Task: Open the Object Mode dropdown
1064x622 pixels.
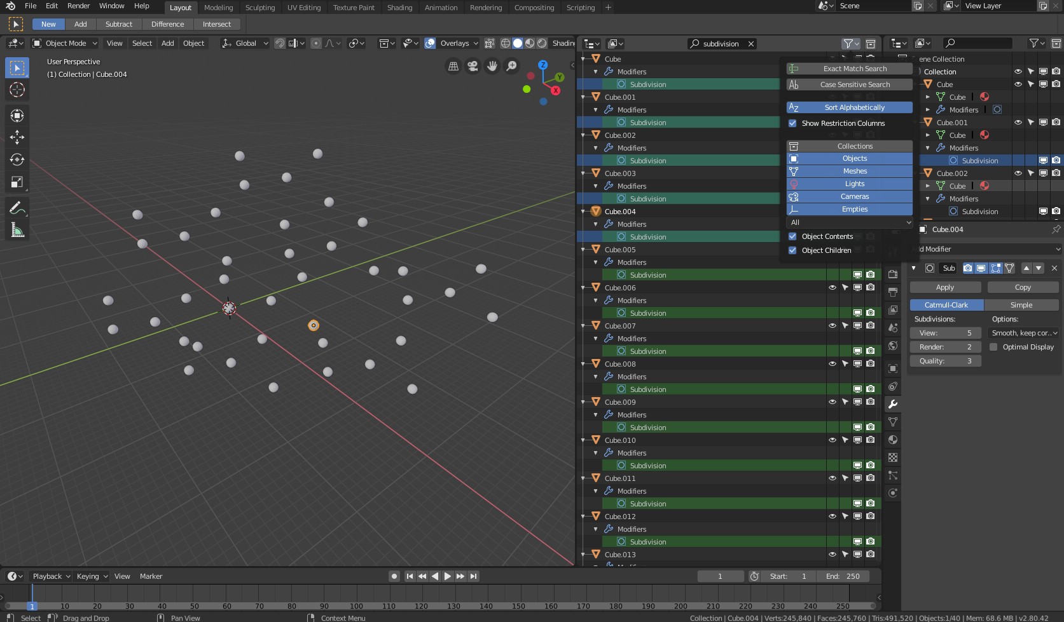Action: point(65,43)
